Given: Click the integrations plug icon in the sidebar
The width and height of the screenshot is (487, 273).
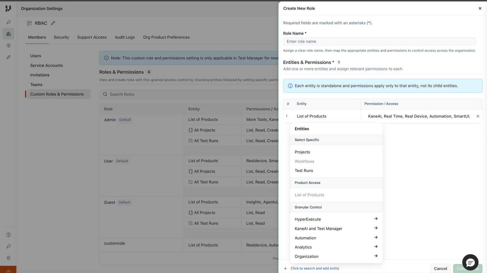Looking at the screenshot, I should [x=8, y=57].
